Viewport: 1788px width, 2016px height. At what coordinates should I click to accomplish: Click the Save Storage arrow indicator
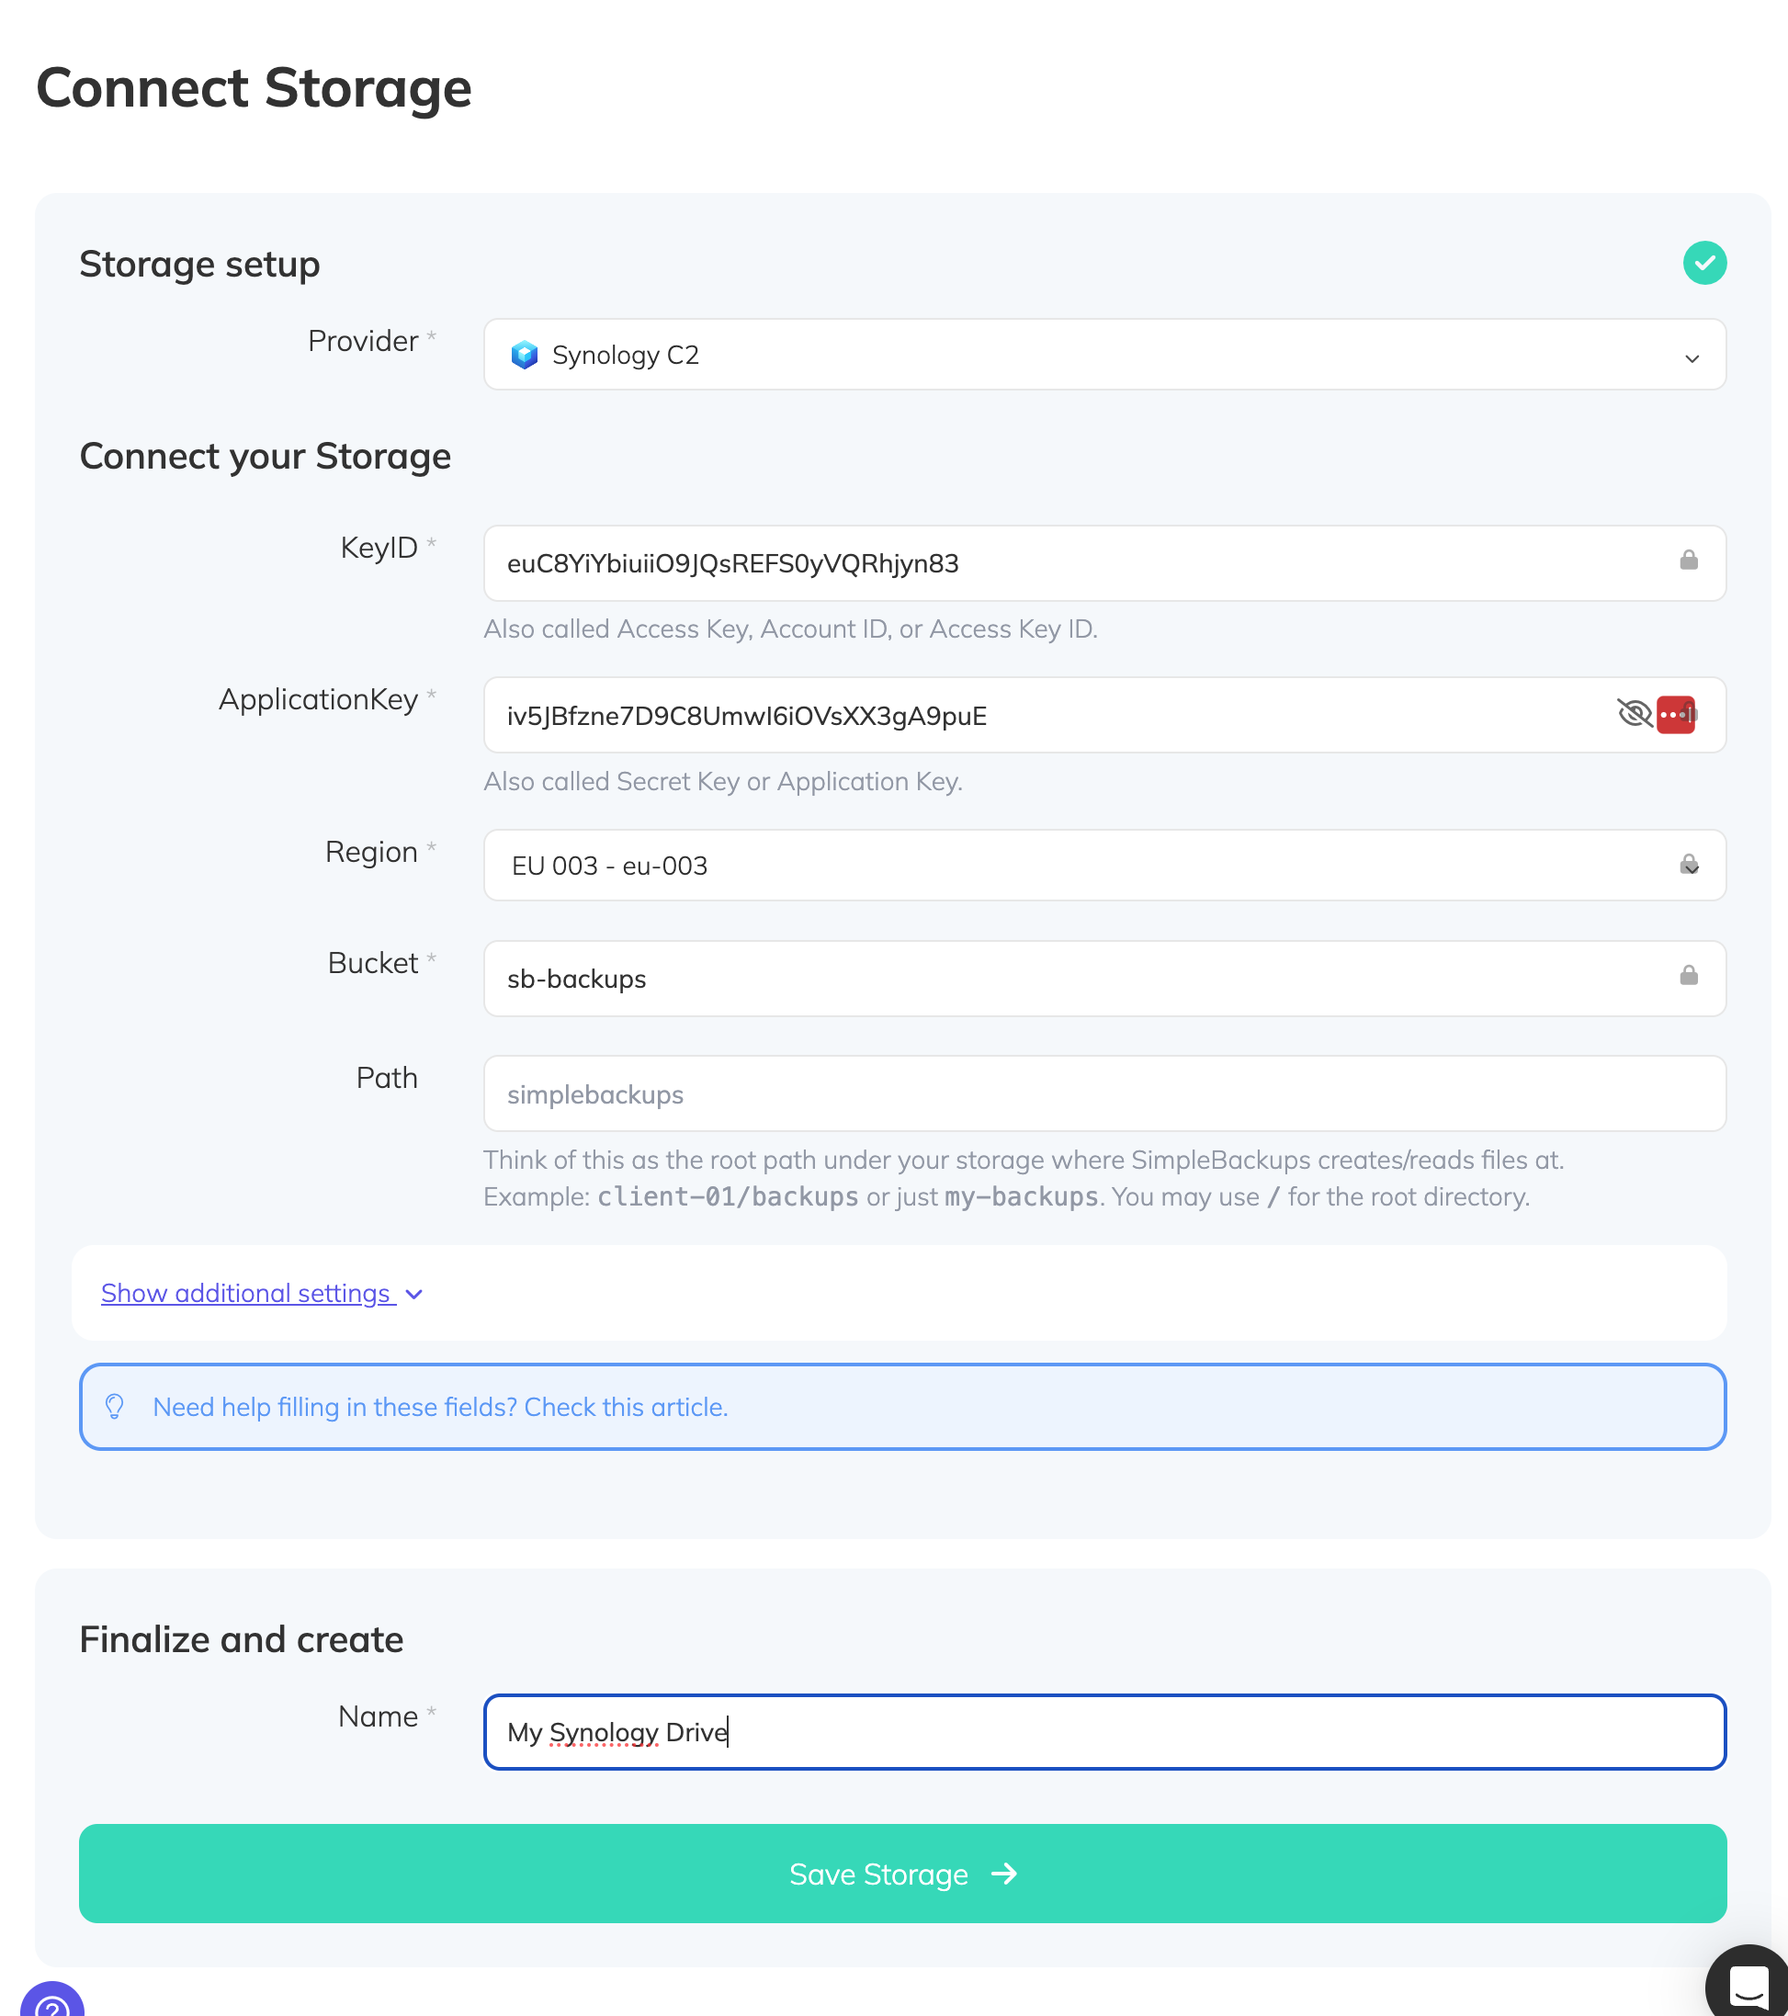tap(1004, 1874)
